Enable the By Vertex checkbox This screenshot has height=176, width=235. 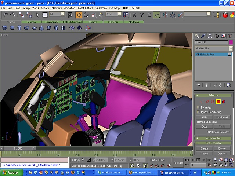(x=199, y=107)
